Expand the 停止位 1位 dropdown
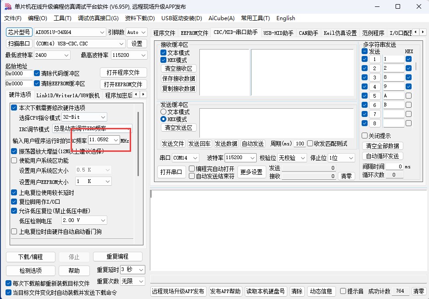Viewport: 429px width, 299px height. tap(351, 158)
